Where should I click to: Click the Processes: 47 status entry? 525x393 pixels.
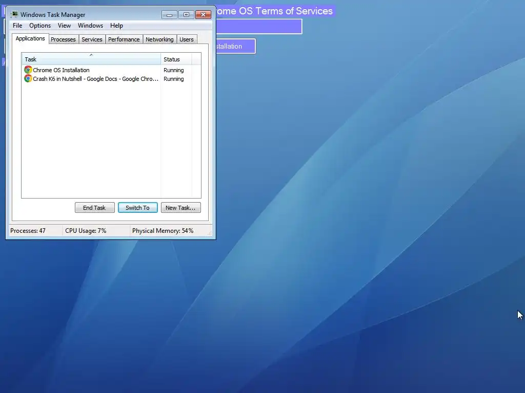click(x=28, y=231)
